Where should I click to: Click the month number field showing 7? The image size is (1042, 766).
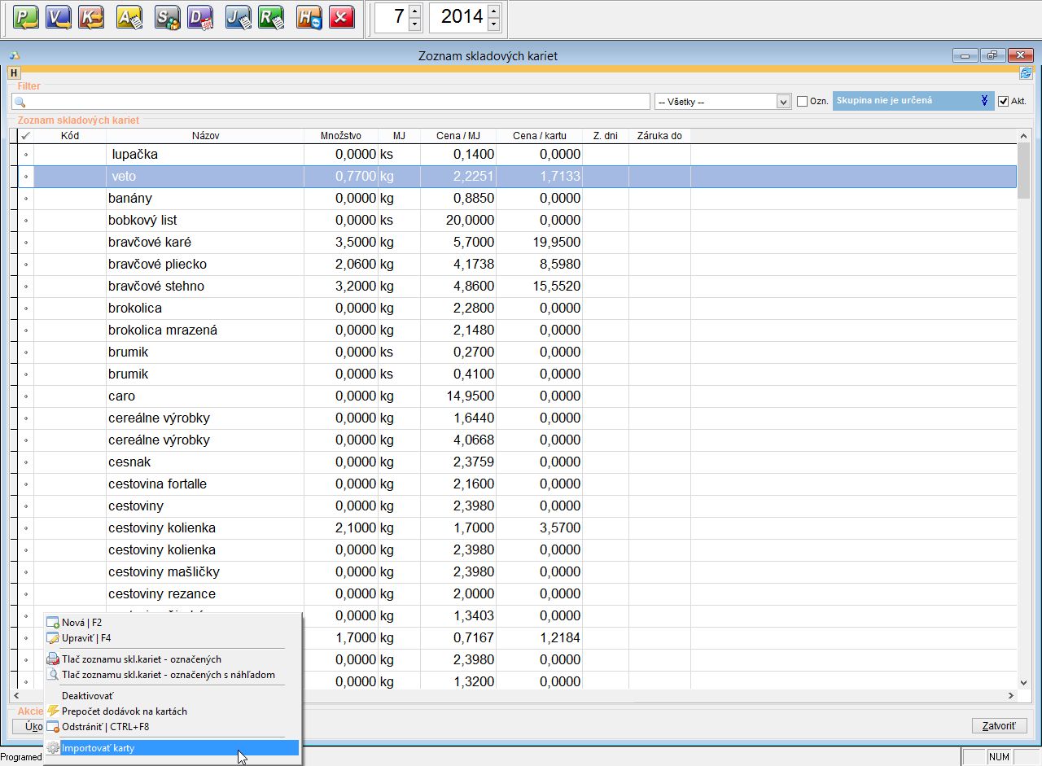tap(392, 17)
